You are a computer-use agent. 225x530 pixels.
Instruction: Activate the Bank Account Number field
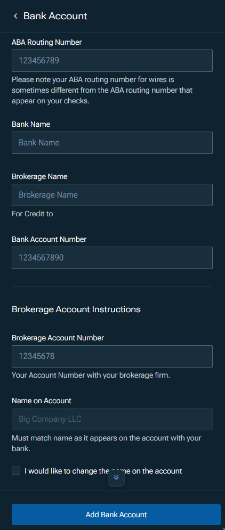[112, 258]
